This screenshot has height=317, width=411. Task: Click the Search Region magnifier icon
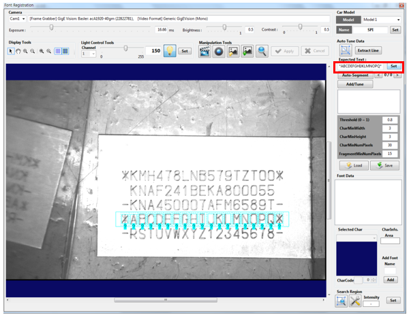point(343,300)
